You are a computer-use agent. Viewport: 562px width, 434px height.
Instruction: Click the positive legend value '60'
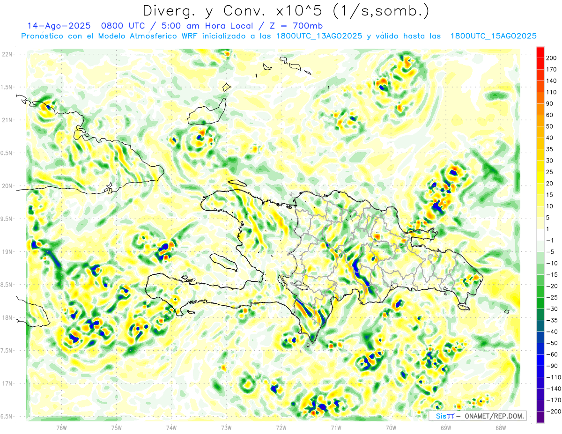click(550, 115)
